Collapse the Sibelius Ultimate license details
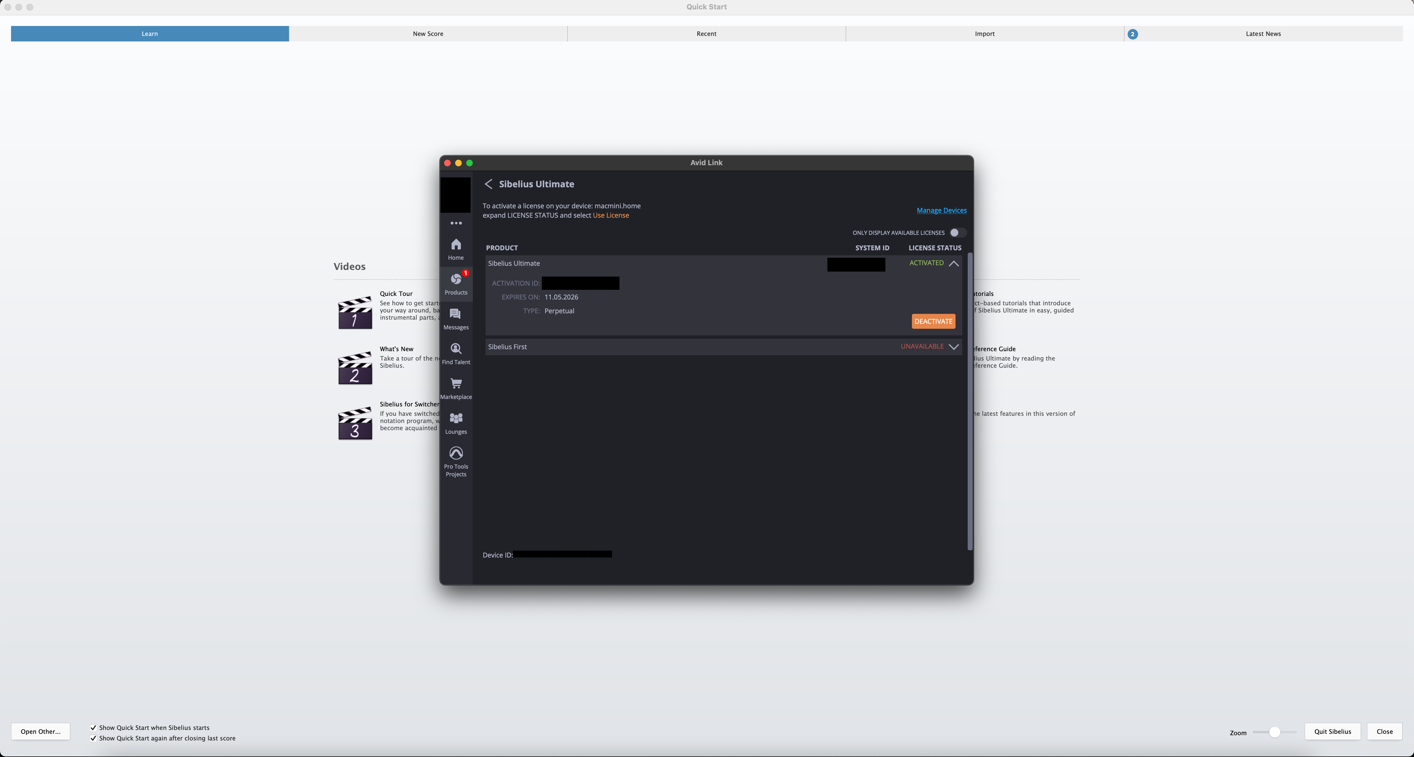The height and width of the screenshot is (757, 1414). (954, 264)
